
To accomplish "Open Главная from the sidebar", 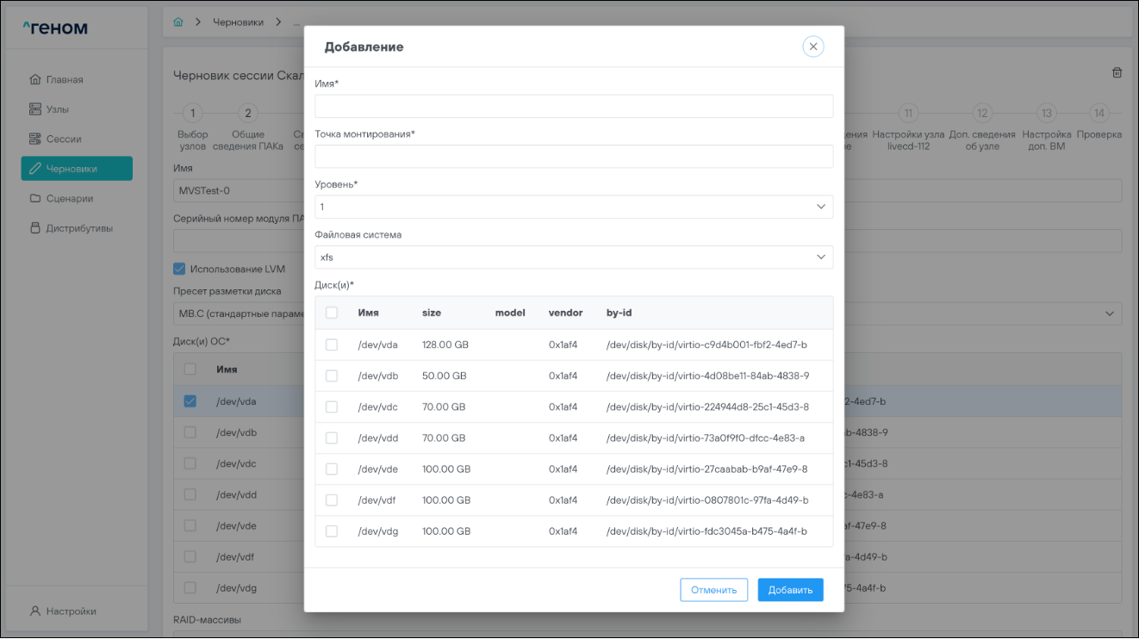I will [65, 79].
